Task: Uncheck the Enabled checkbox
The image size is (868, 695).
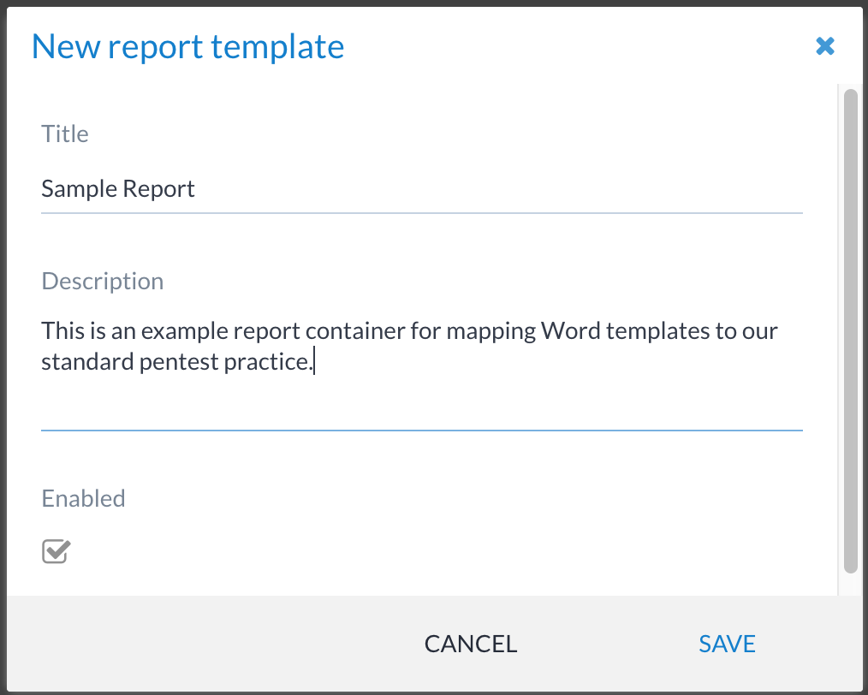Action: tap(56, 552)
